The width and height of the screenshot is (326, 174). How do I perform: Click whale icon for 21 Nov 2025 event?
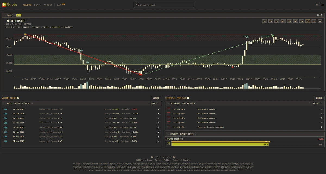tap(5, 132)
